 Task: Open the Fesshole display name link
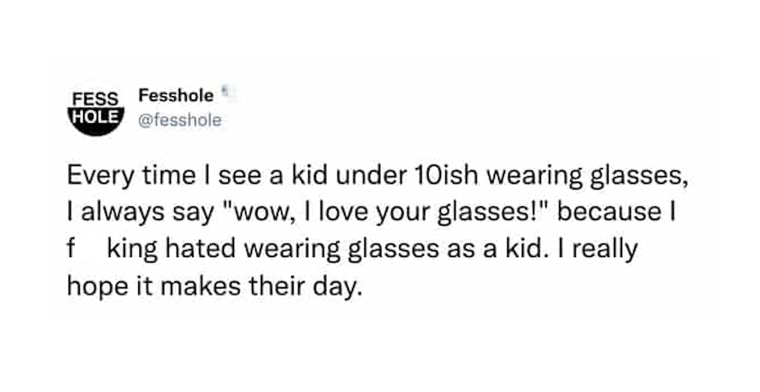click(176, 96)
